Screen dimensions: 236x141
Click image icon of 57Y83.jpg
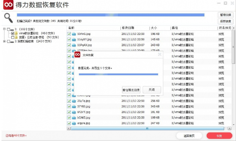(74, 107)
